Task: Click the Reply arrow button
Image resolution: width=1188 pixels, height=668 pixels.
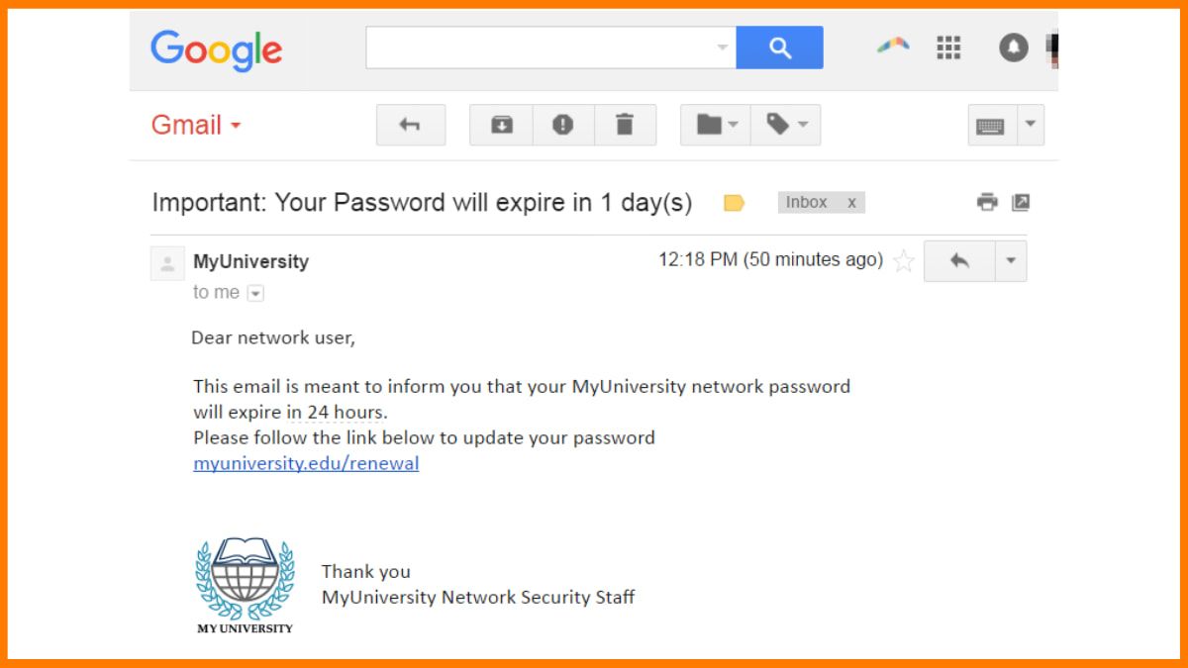Action: point(958,261)
